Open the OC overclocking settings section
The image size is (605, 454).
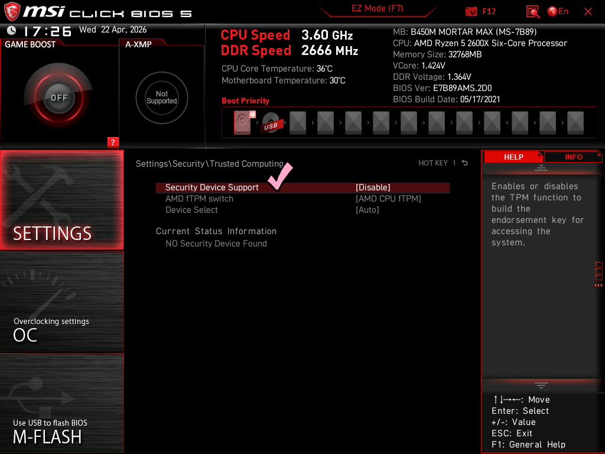[x=61, y=301]
